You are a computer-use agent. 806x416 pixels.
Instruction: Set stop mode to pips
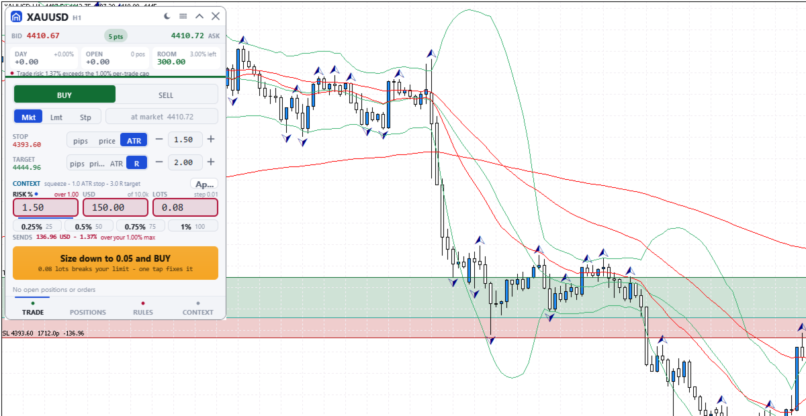81,140
